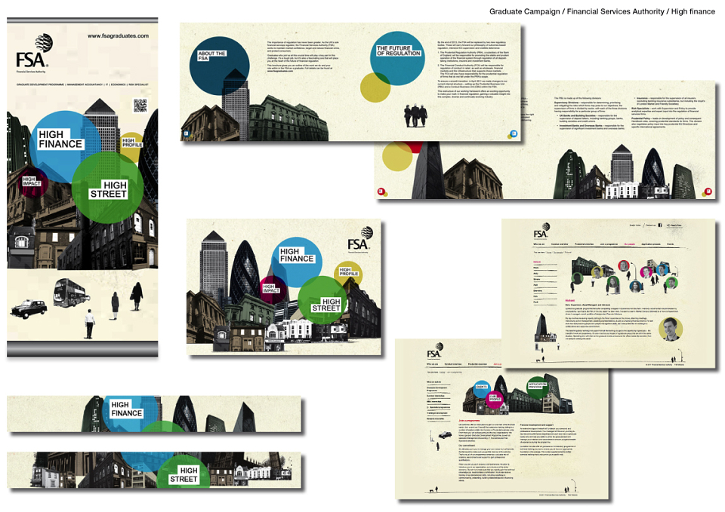Open the Application process tab on Our people webpage
Image resolution: width=725 pixels, height=512 pixels.
click(650, 244)
